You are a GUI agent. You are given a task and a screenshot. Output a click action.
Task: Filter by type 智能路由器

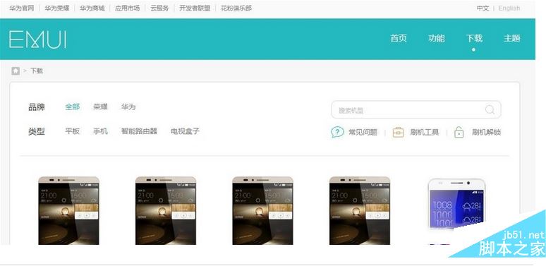point(139,131)
